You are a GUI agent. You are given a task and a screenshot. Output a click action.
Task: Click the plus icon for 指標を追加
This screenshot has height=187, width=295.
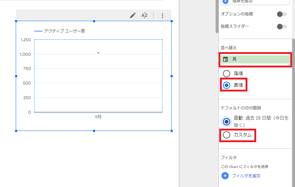pos(225,1)
